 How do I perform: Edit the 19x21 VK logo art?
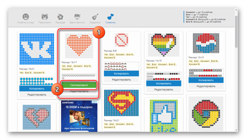coord(37,95)
